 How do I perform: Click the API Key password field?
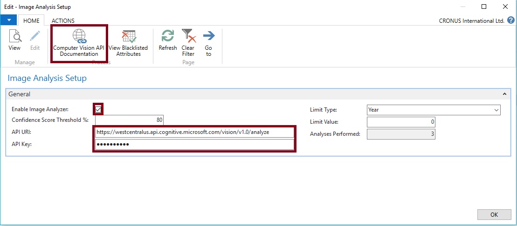click(x=194, y=145)
